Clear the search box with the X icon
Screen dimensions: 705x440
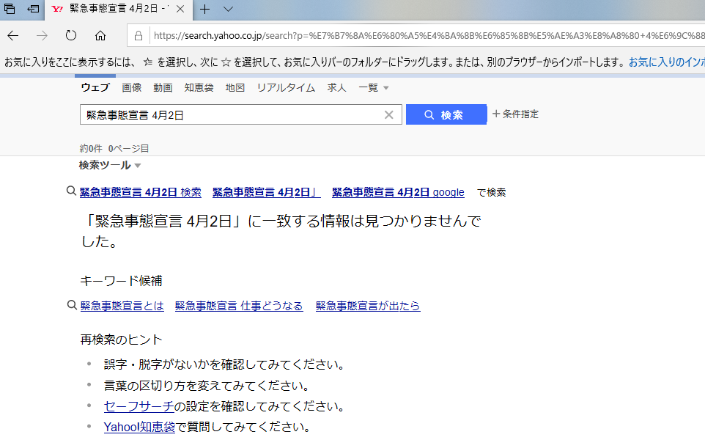pos(389,115)
